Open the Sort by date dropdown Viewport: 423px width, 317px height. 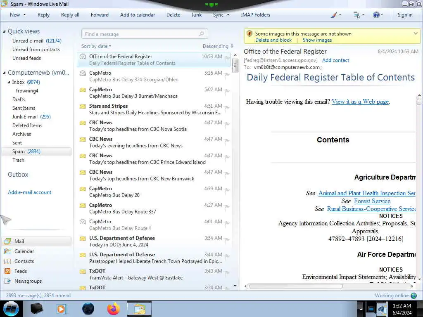click(x=96, y=46)
